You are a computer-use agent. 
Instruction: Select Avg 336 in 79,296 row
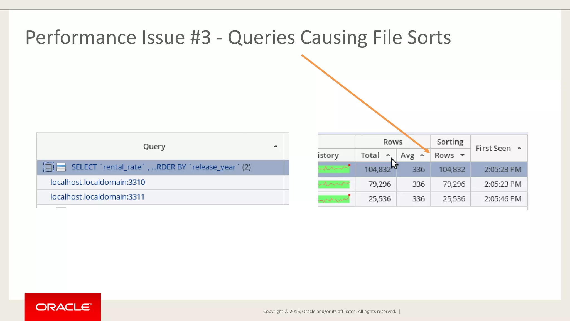(413, 184)
